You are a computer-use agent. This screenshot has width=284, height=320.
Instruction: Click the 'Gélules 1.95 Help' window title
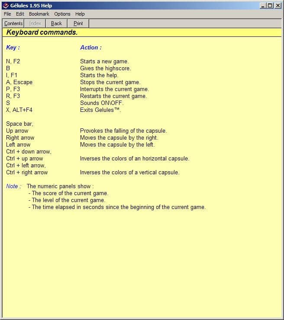[31, 6]
